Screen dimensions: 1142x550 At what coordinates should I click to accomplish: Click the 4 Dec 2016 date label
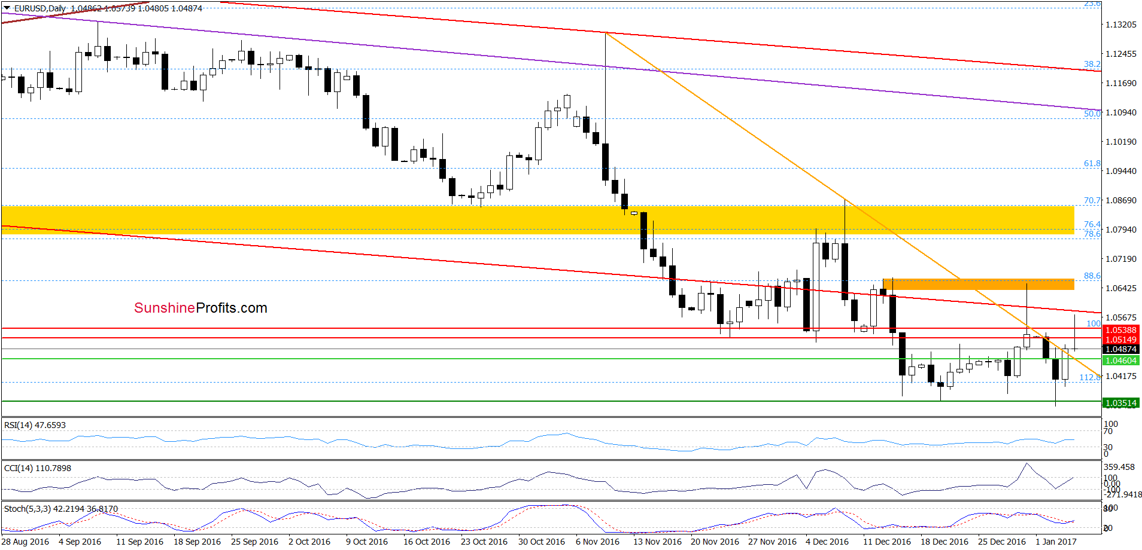click(827, 542)
